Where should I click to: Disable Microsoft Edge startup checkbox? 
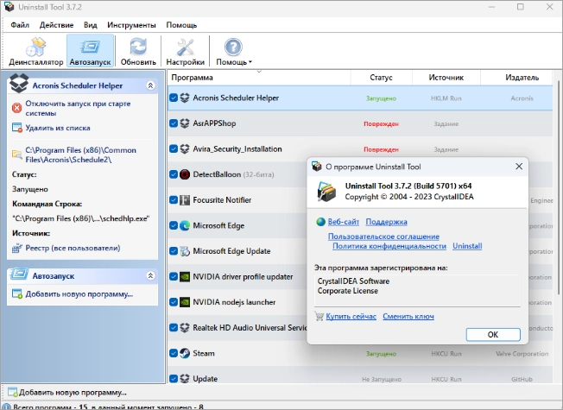(x=174, y=225)
